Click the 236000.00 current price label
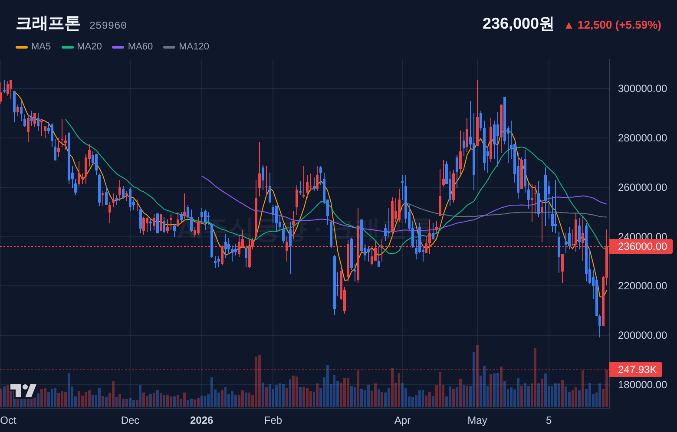 641,246
